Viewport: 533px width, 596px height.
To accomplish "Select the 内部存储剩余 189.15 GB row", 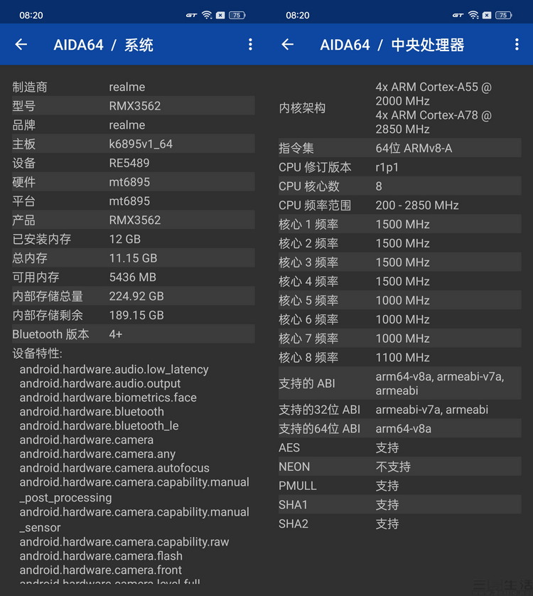I will (134, 315).
